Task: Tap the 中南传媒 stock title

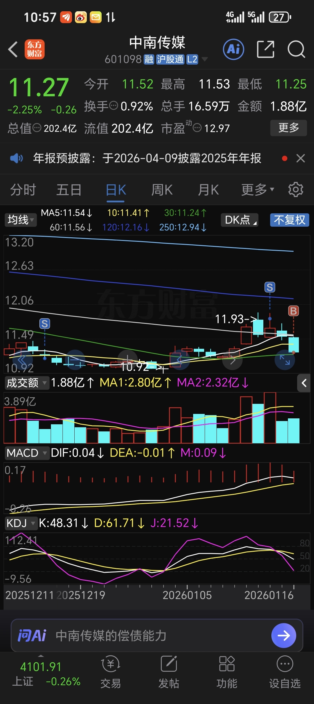Action: [157, 42]
